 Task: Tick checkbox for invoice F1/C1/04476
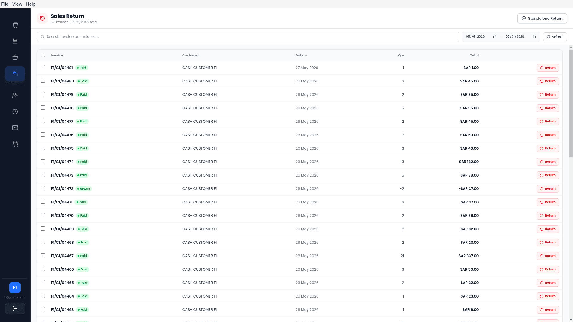[x=43, y=134]
